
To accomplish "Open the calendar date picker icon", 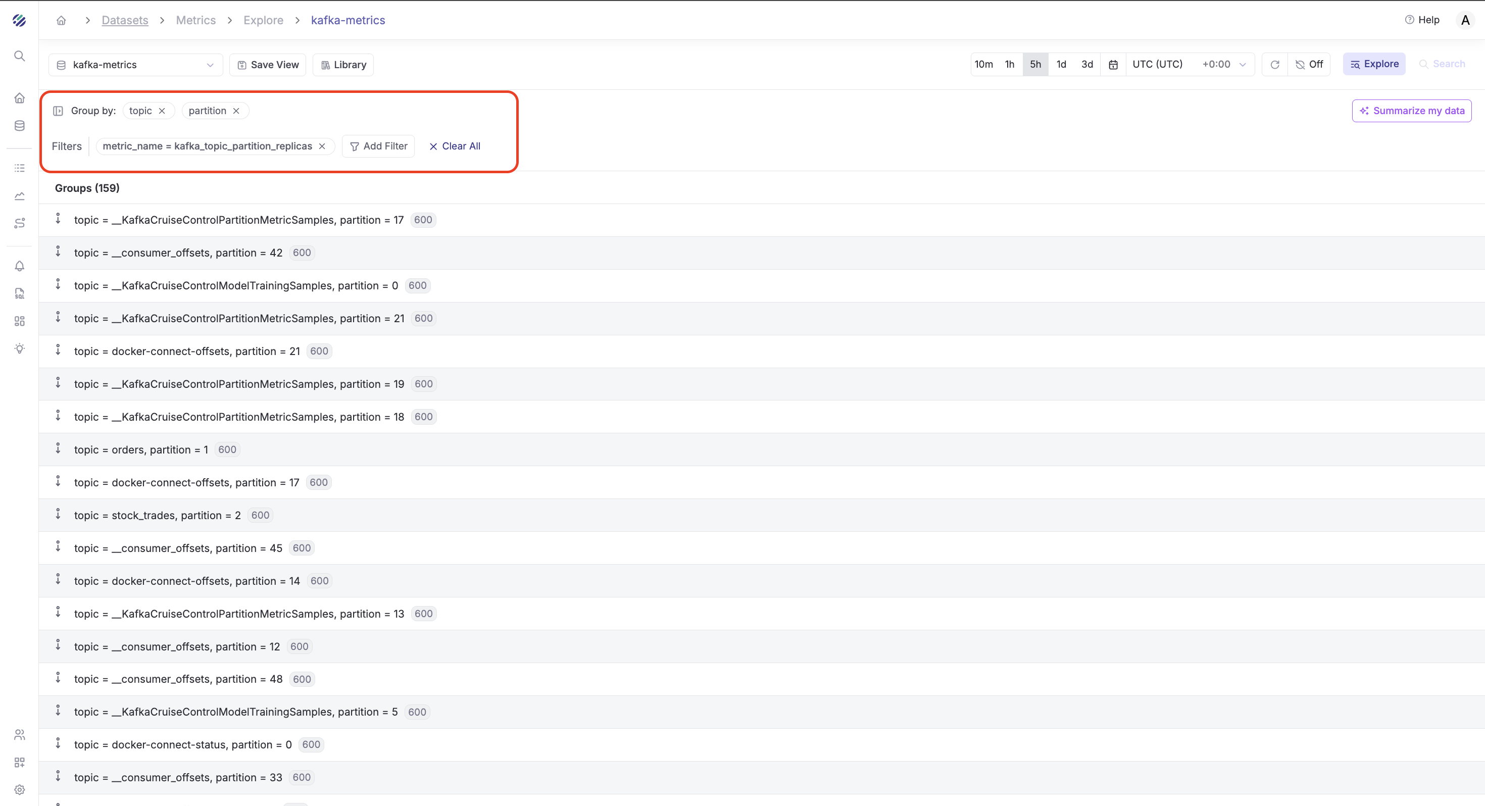I will point(1113,65).
